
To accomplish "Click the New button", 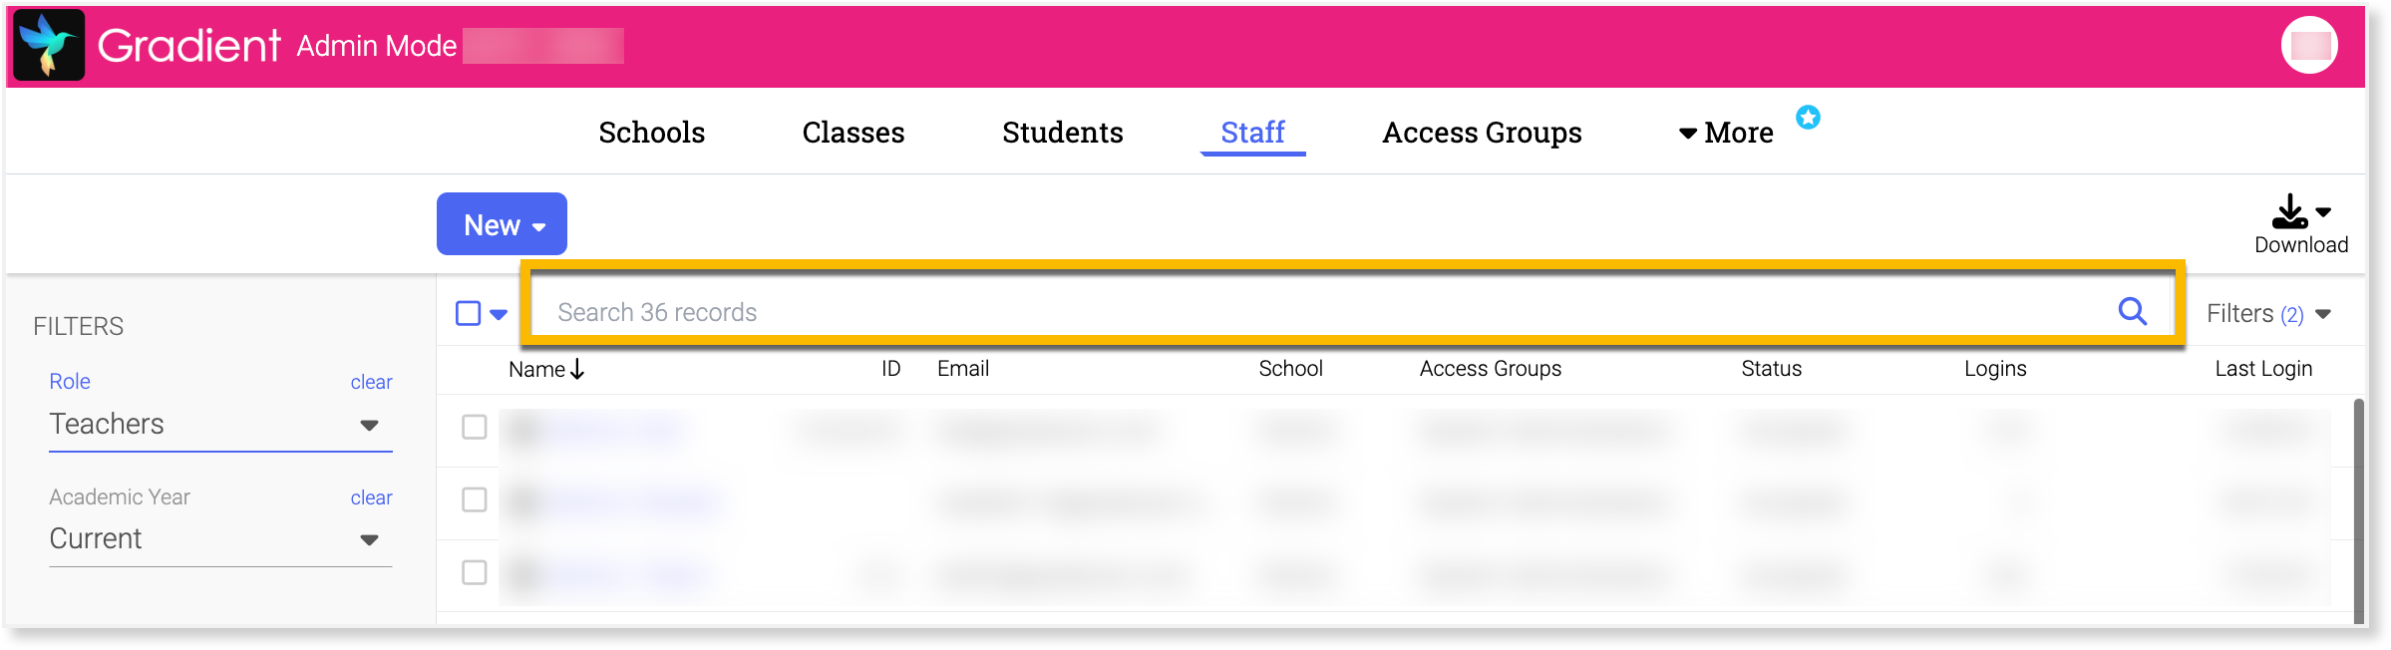I will [502, 224].
